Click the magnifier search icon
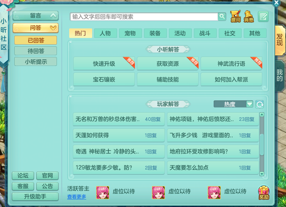Screen dimensions: 286x207 [223, 17]
